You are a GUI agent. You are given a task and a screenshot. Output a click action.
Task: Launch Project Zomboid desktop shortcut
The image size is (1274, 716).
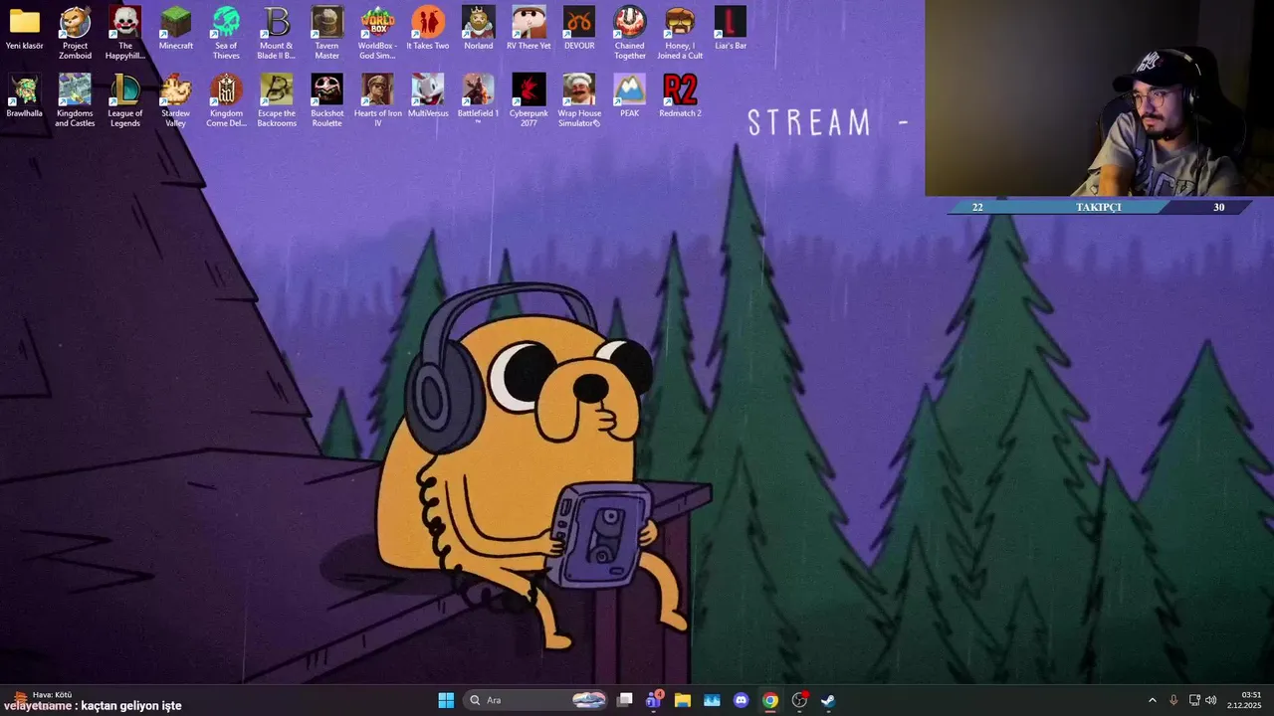coord(75,33)
